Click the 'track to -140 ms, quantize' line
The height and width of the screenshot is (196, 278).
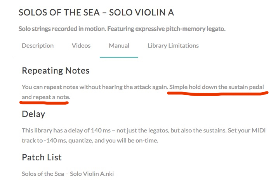click(62, 141)
